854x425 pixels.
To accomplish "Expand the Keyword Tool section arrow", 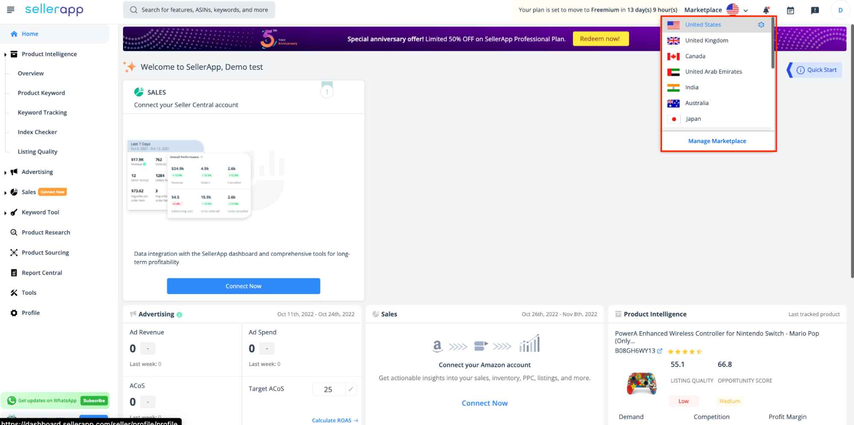I will (x=5, y=212).
